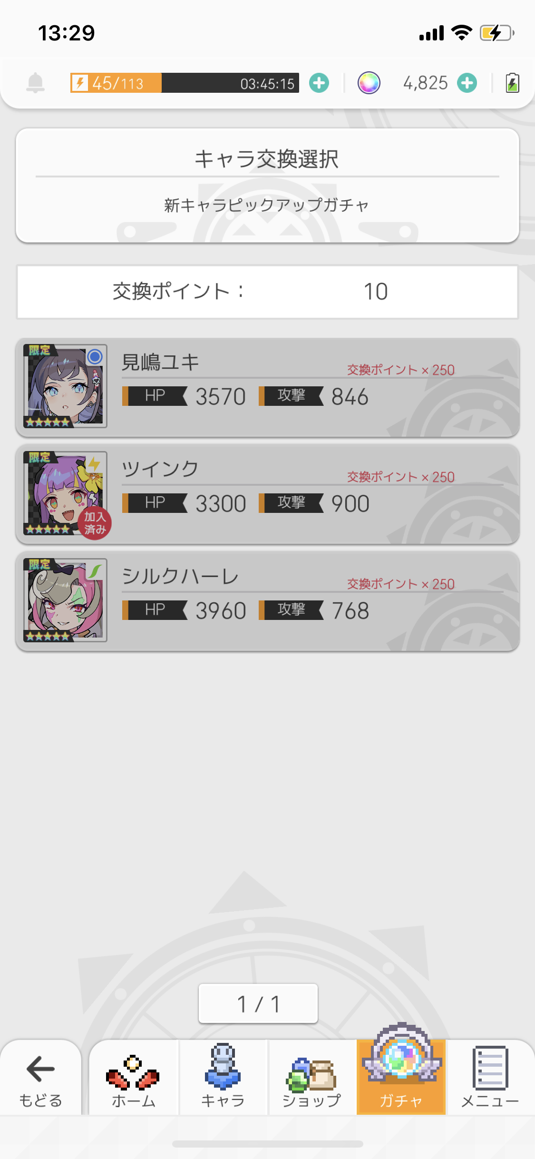This screenshot has height=1159, width=535.
Task: Tap the rainbow gem currency icon
Action: (x=369, y=83)
